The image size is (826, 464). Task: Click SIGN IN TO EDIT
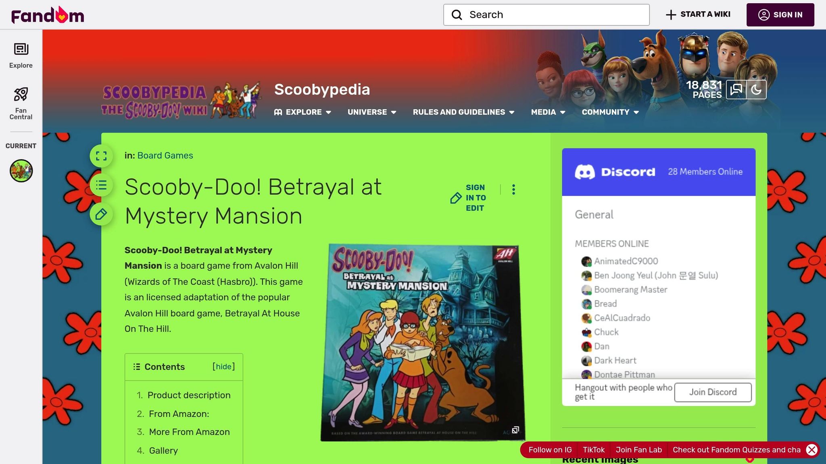click(468, 198)
